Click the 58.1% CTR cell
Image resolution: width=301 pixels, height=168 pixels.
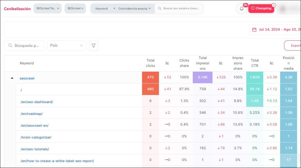[x=255, y=89]
